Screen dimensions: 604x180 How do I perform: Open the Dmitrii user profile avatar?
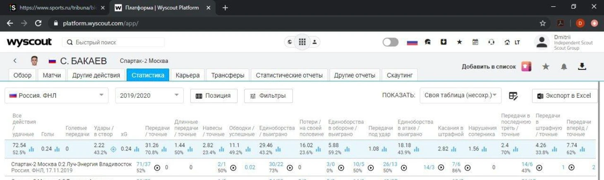542,42
